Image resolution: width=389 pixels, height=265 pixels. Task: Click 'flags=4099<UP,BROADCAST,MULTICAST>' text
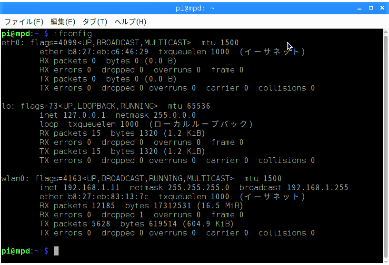[110, 43]
